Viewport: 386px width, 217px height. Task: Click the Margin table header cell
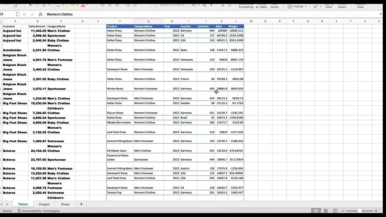pyautogui.click(x=236, y=26)
